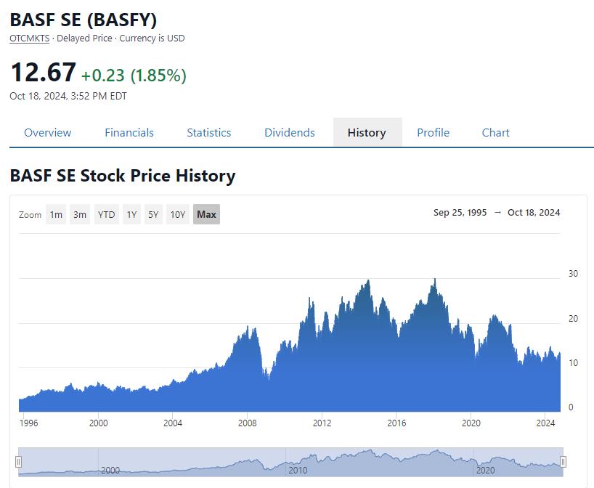
Task: Set chart zoom to 3m
Action: [x=80, y=214]
